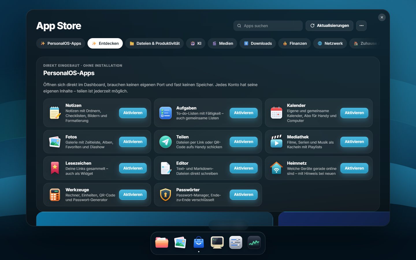Select the Fotos picture icon

(x=55, y=142)
